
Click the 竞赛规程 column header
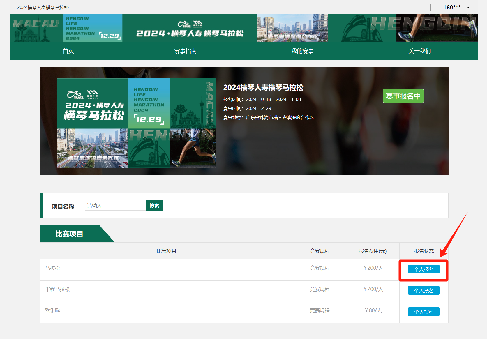[320, 251]
